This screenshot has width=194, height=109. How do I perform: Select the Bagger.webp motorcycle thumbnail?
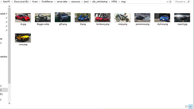point(43,18)
